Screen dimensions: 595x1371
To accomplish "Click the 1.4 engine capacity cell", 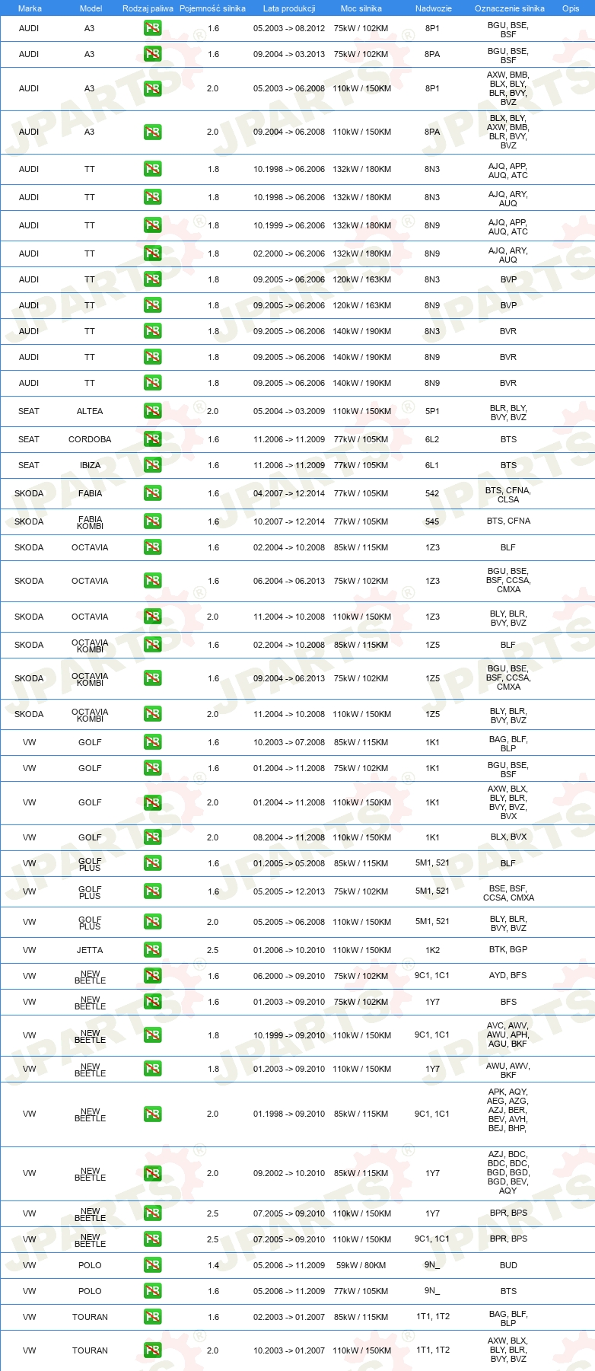I will tap(213, 1265).
